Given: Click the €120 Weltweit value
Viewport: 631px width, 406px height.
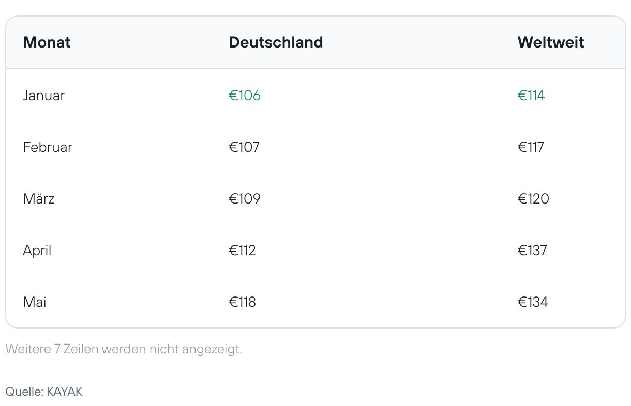Looking at the screenshot, I should (x=533, y=199).
